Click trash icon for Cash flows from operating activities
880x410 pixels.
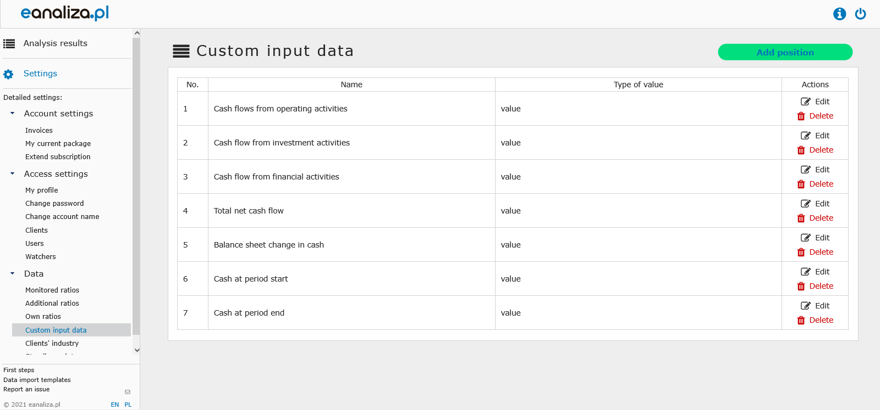coord(801,116)
